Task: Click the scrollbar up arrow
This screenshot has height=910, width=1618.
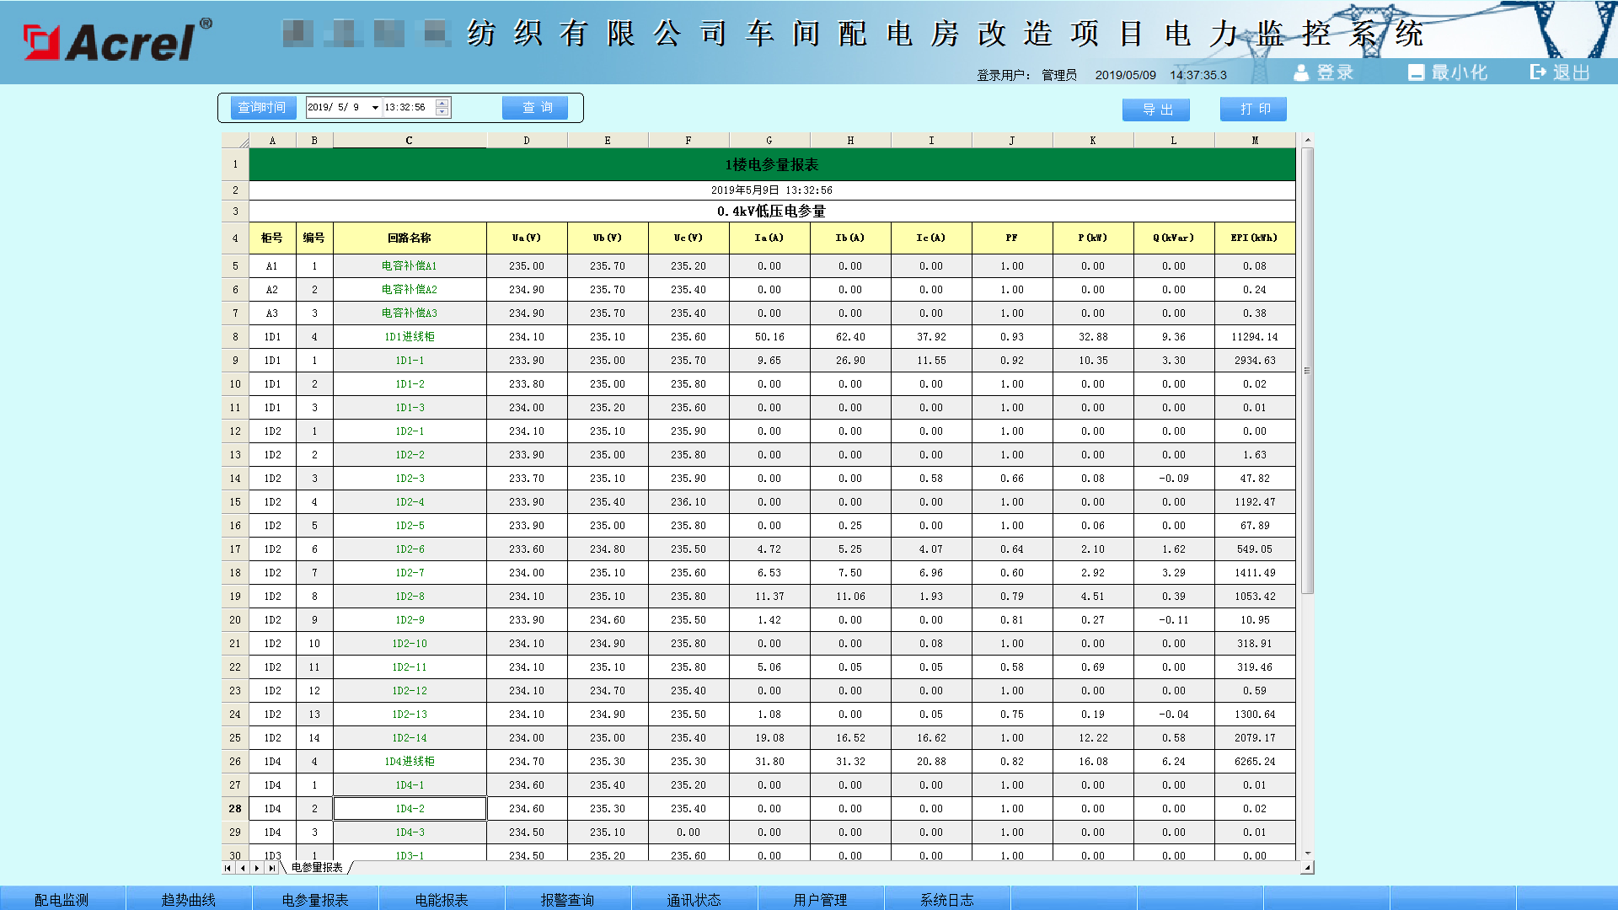Action: coord(1307,141)
